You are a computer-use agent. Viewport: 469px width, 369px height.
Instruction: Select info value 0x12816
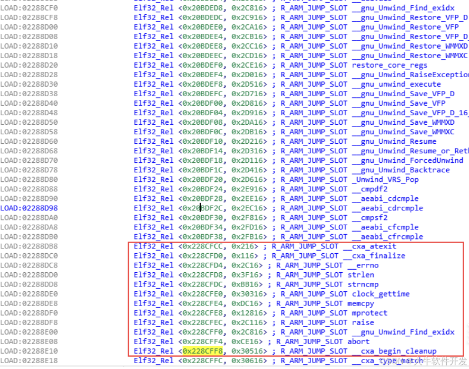tap(247, 313)
